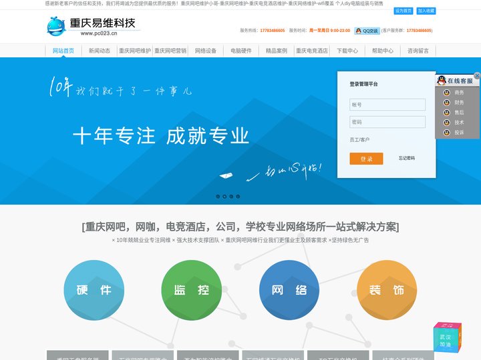
Task: Open 帮助中心 navigation item
Action: [383, 51]
